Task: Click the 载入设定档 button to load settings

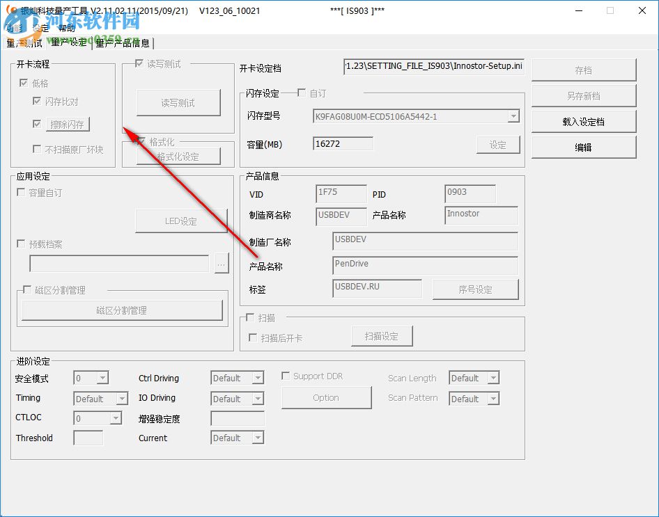Action: tap(584, 120)
